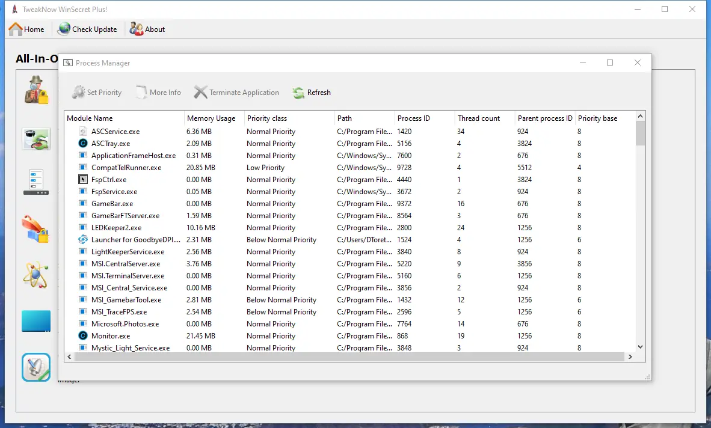Click the ASCService.exe process icon

coord(83,131)
